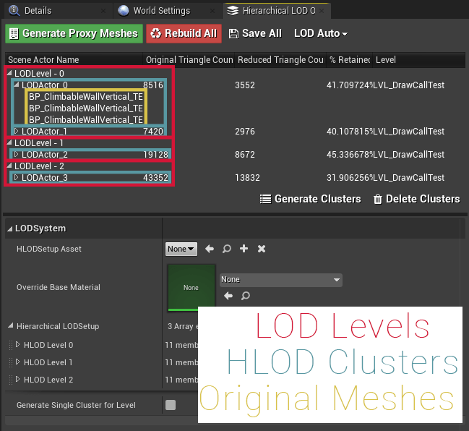Click the red Rebuild All button
Viewport: 469px width, 431px height.
[184, 34]
